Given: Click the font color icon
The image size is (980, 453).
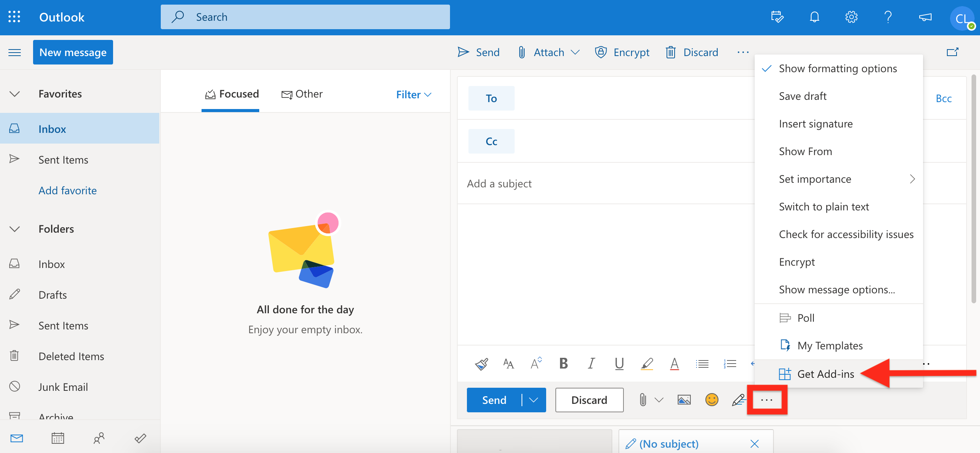Looking at the screenshot, I should (x=674, y=363).
